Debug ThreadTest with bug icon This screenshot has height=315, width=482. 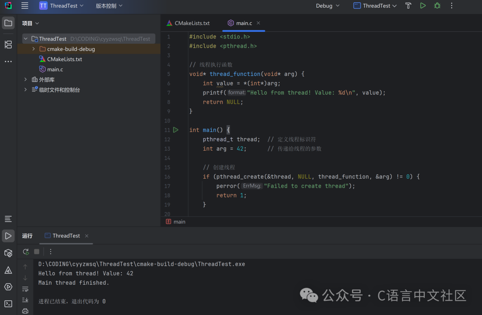[437, 5]
